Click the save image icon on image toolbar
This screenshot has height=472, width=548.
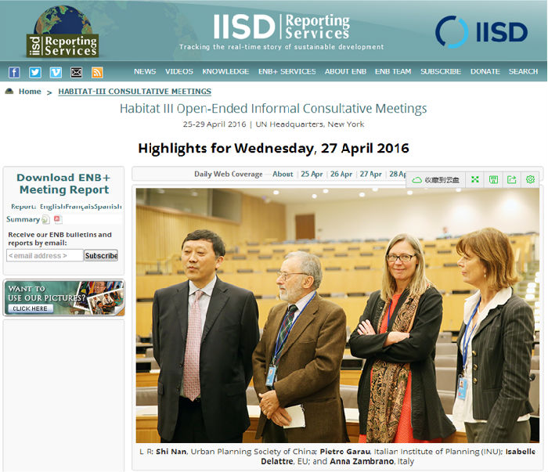pos(493,179)
